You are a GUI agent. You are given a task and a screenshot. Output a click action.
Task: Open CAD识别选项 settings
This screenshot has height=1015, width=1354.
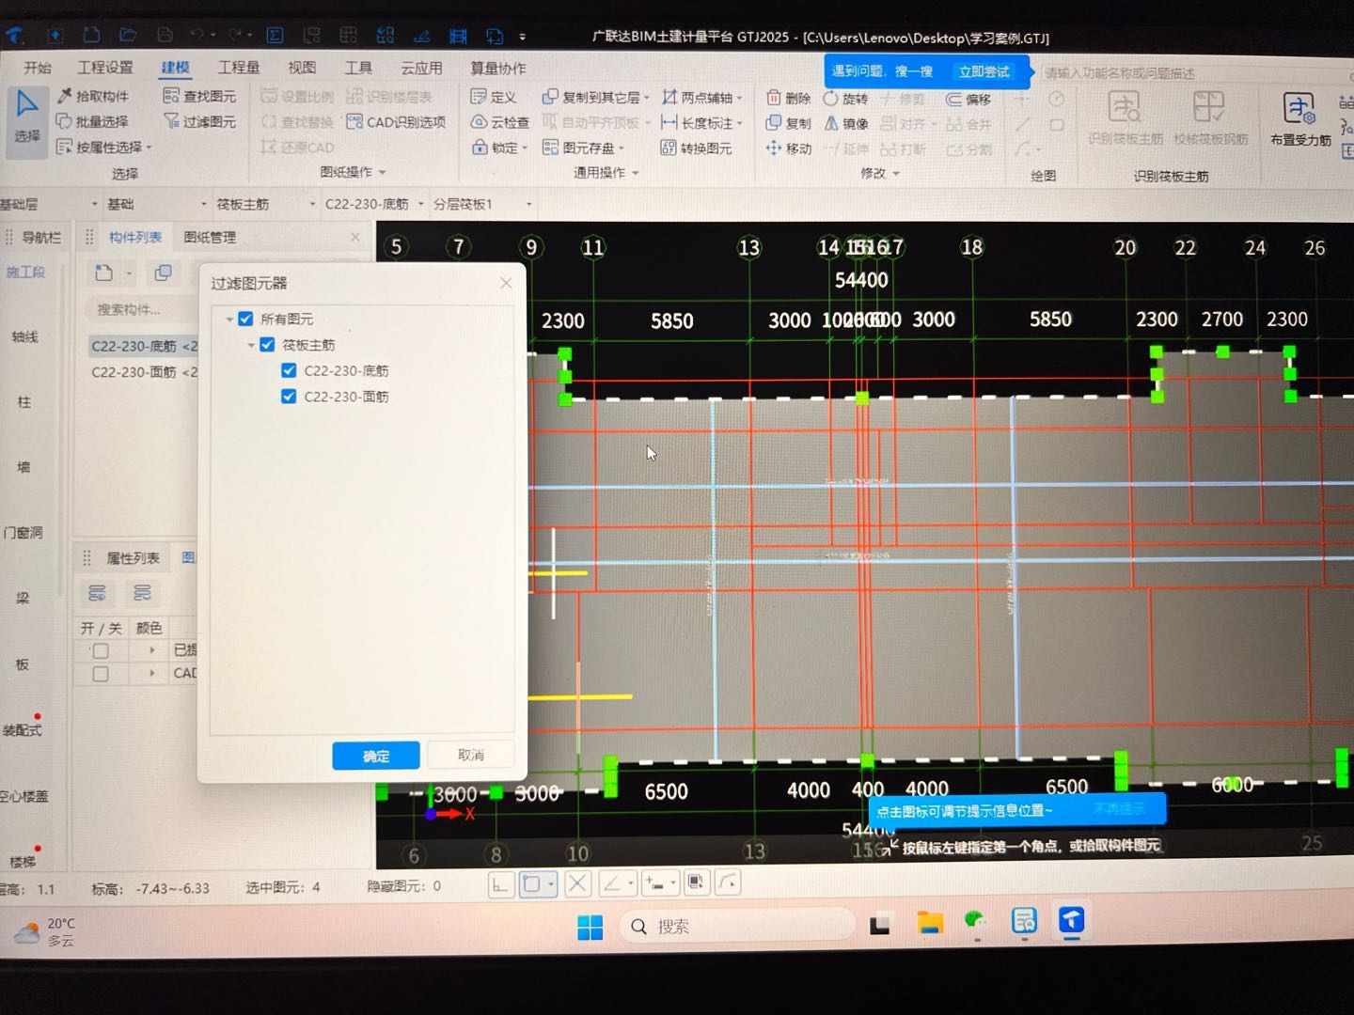tap(396, 122)
